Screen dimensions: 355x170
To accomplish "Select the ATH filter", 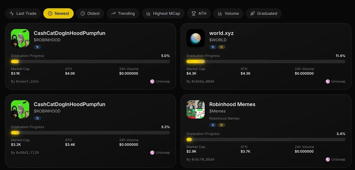I will click(x=199, y=13).
